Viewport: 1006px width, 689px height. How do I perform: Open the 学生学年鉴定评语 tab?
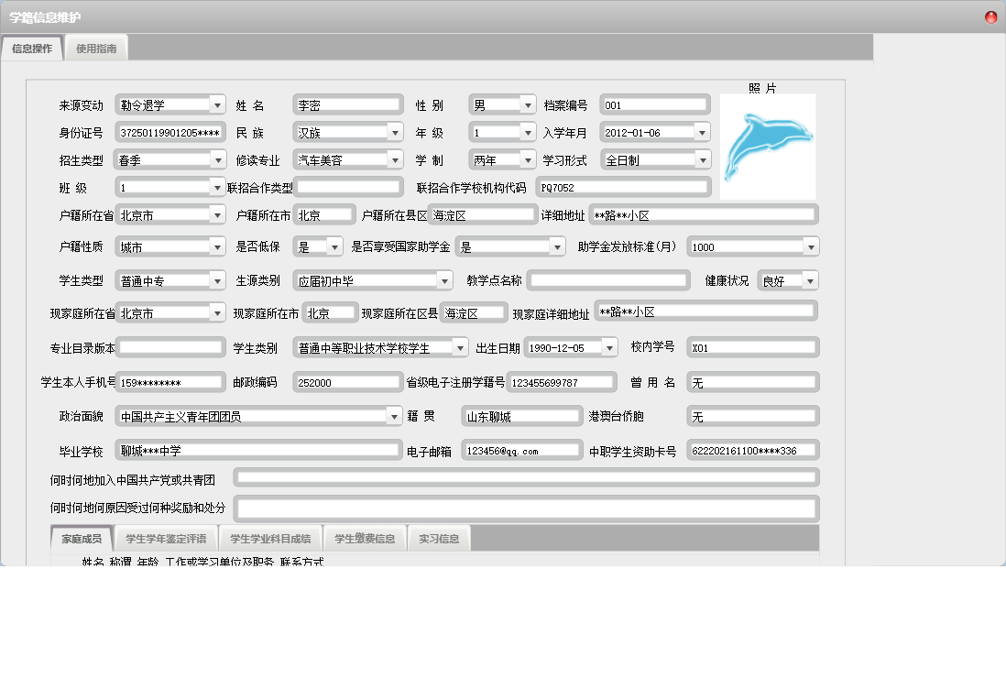point(166,539)
